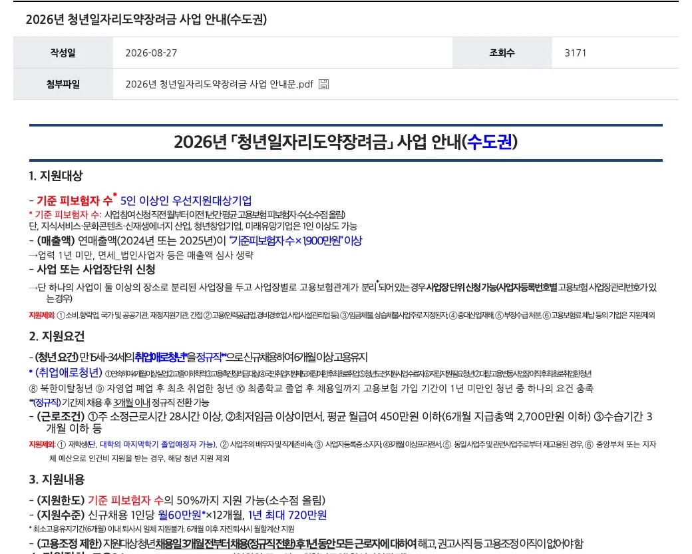Image resolution: width=692 pixels, height=554 pixels.
Task: Click the blue text "기준피보험자수×1,900만원" 이상
Action: tap(295, 241)
